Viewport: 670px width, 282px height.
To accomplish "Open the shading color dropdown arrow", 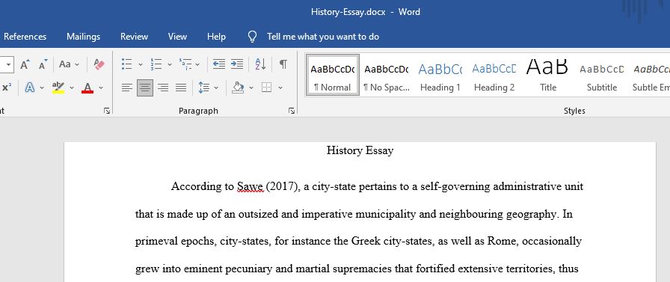I will (251, 88).
